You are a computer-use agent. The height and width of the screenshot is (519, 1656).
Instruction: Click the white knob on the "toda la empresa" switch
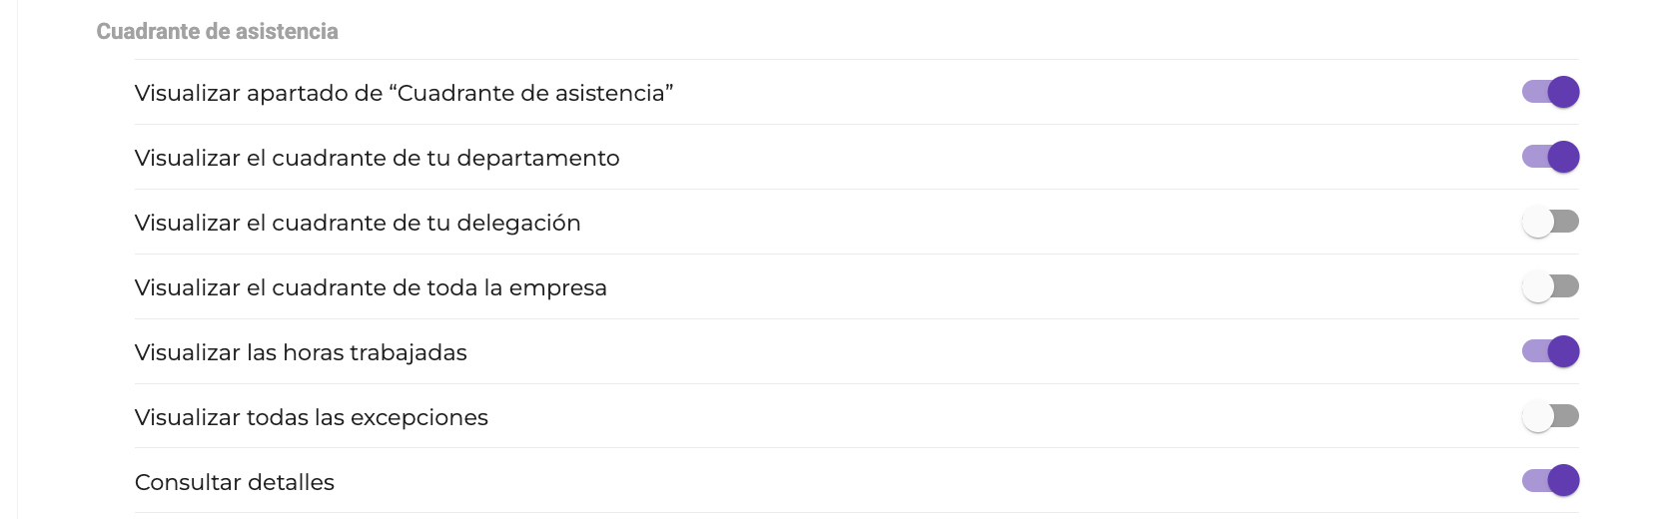tap(1538, 286)
